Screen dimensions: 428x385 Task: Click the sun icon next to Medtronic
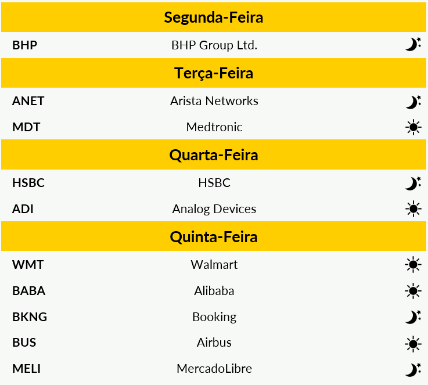[x=413, y=127]
